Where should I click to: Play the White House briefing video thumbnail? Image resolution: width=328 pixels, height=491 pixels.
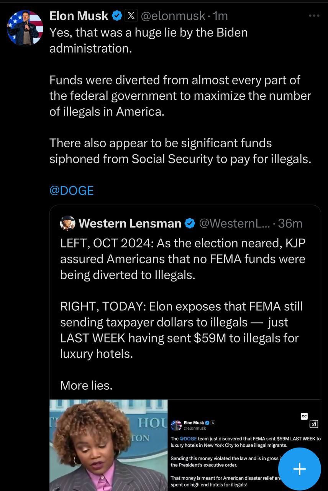coord(108,445)
